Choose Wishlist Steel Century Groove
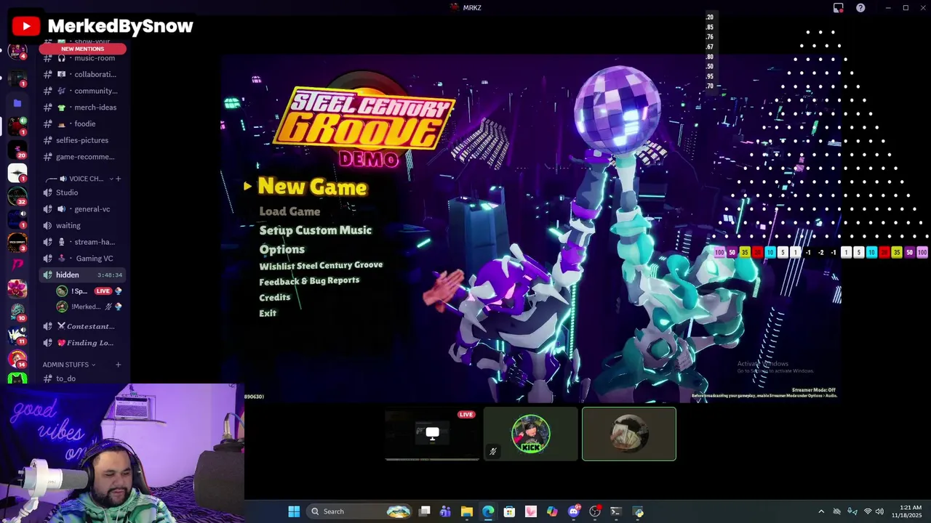The image size is (931, 523). coord(321,266)
